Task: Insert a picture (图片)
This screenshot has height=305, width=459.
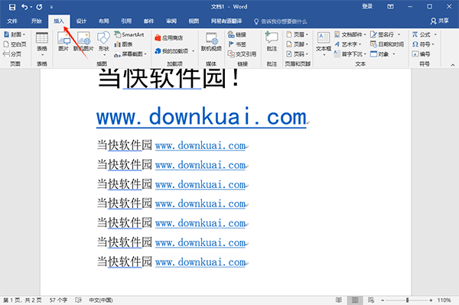Action: click(x=63, y=41)
